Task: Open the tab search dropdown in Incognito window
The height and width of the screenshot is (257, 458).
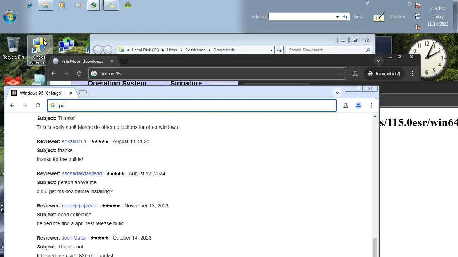Action: (x=378, y=61)
